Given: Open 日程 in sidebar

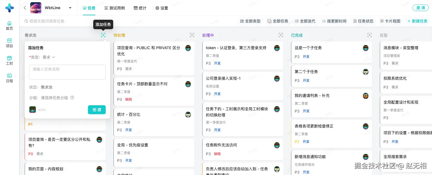Looking at the screenshot, I should click(9, 78).
